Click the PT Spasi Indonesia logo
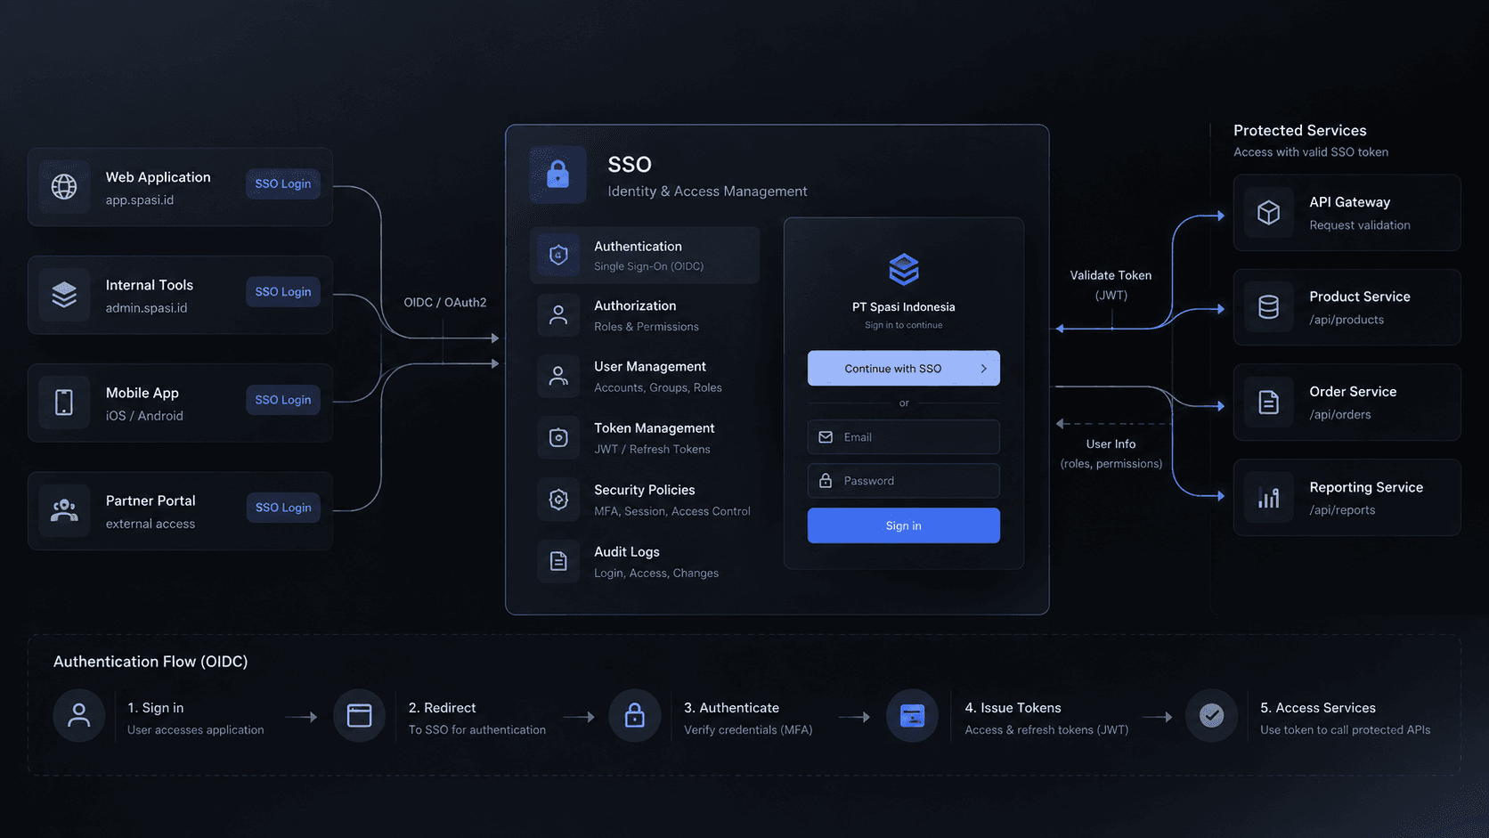Viewport: 1489px width, 838px height. 904,269
